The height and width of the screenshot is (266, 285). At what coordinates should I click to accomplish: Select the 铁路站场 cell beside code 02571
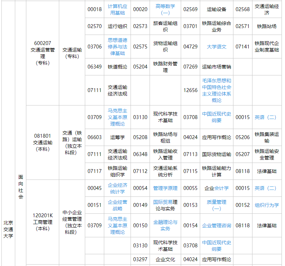point(267,26)
